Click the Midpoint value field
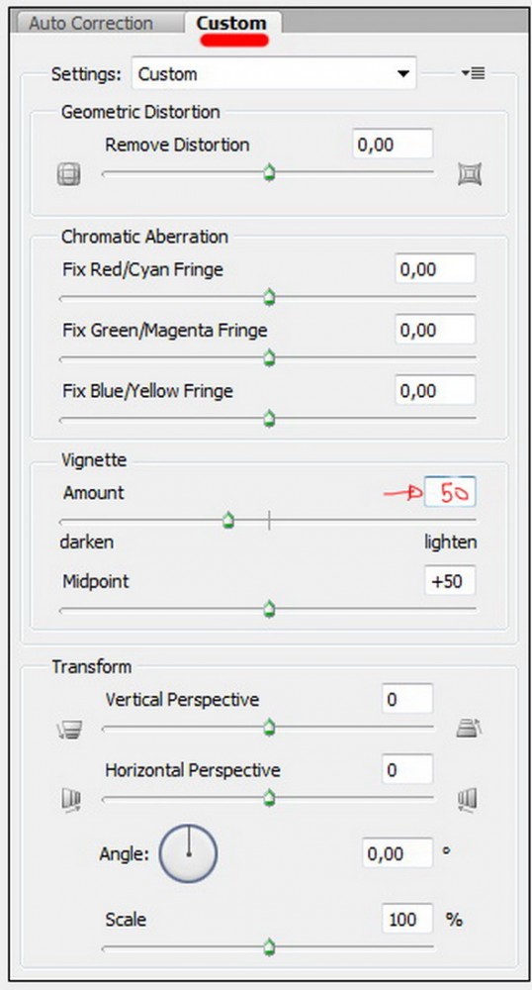532x990 pixels. 450,581
